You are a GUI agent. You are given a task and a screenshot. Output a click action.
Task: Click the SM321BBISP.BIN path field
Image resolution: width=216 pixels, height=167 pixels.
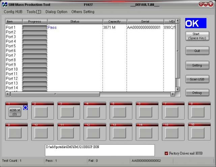tap(100, 150)
